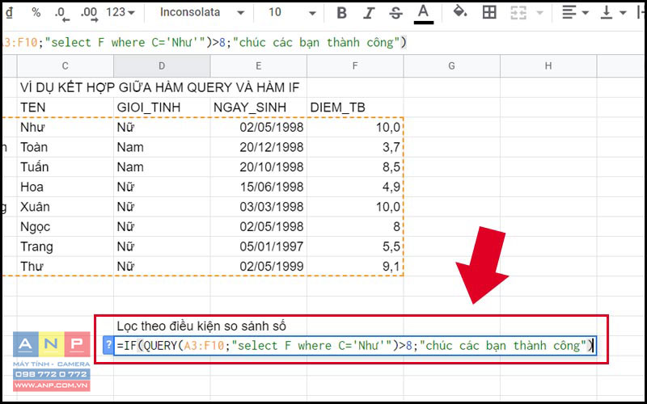Click the date 15/06/1998
The image size is (647, 404).
pyautogui.click(x=258, y=187)
